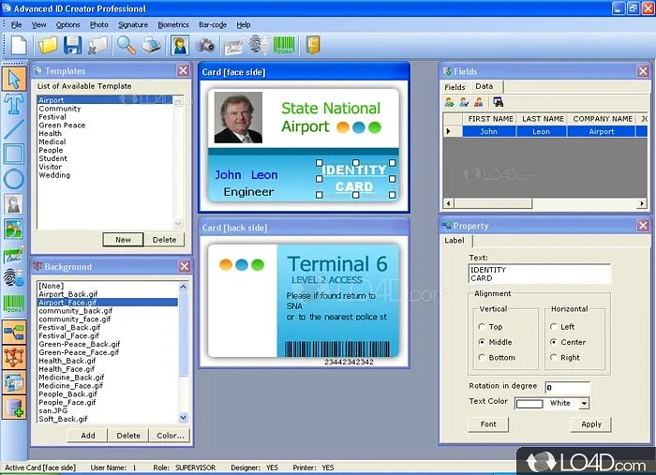Select the barcode field tool in left toolbox
The height and width of the screenshot is (475, 656).
(14, 304)
